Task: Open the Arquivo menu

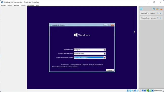Action: click(x=3, y=5)
